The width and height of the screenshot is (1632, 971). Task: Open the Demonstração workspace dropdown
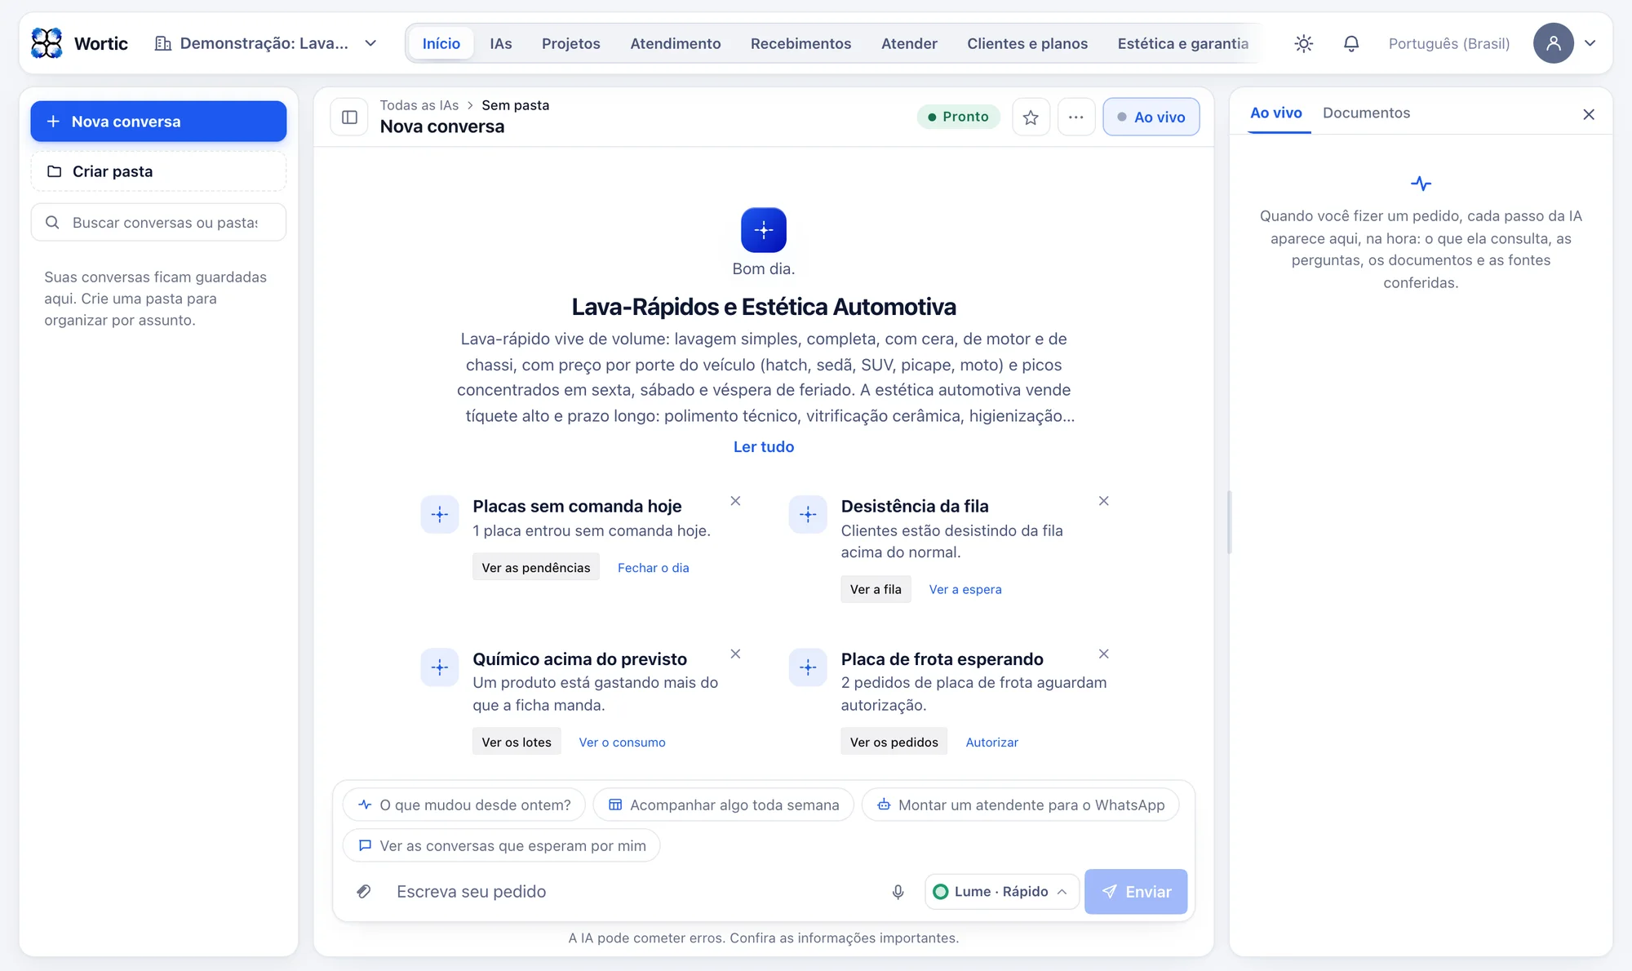click(x=266, y=43)
